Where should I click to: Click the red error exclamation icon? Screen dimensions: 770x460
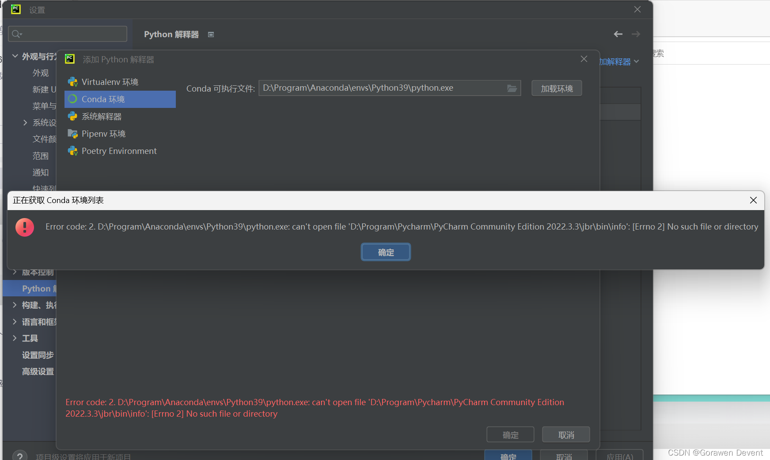click(25, 227)
